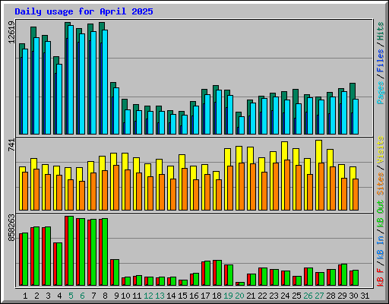Click the orange Sites bar for day 24
Image resolution: width=389 pixels, height=304 pixels.
pyautogui.click(x=287, y=185)
